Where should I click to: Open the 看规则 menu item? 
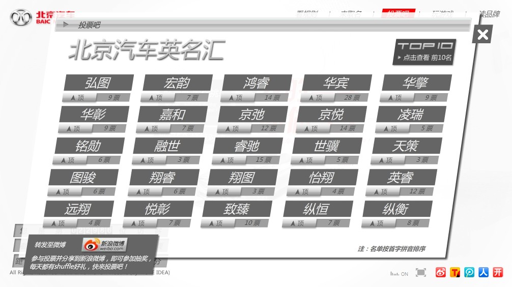[306, 14]
